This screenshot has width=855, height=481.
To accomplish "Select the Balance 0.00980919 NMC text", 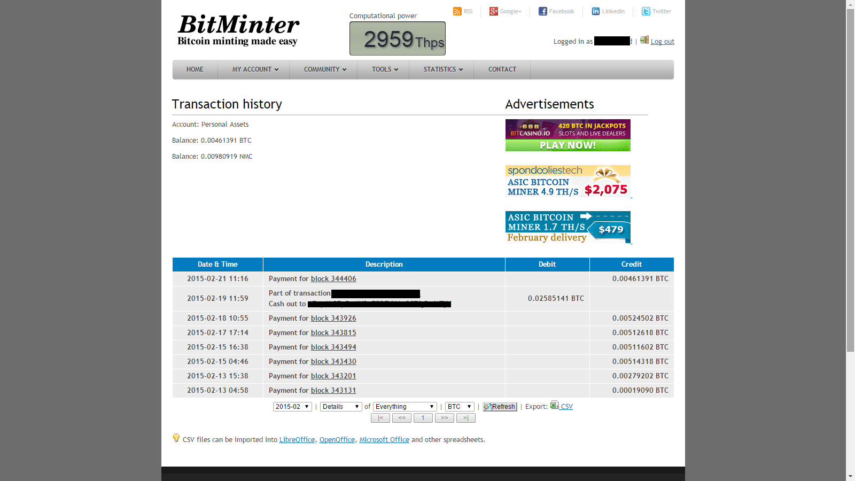I will tap(212, 157).
